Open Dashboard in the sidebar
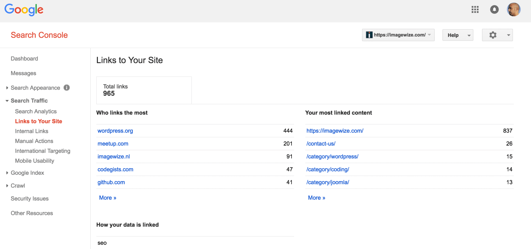The image size is (531, 249). coord(24,58)
